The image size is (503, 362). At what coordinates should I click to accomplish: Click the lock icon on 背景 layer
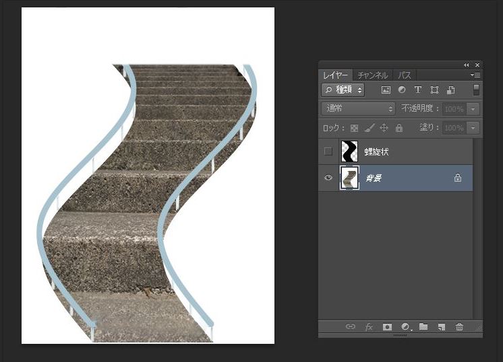coord(458,178)
